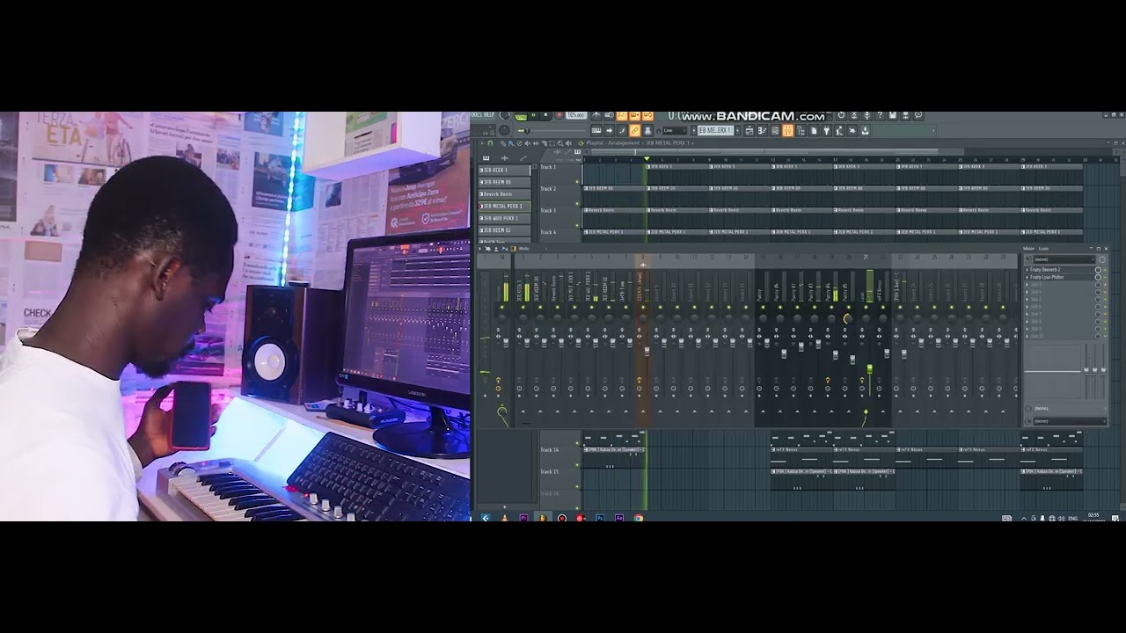
Task: Open Fruity Love Philter slot arrow menu
Action: point(1027,277)
